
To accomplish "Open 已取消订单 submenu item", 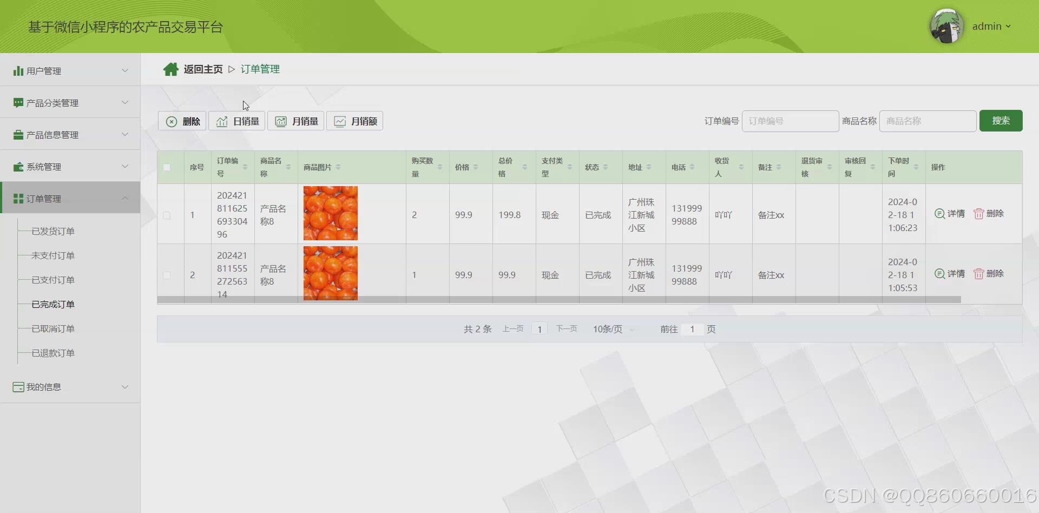I will [53, 329].
